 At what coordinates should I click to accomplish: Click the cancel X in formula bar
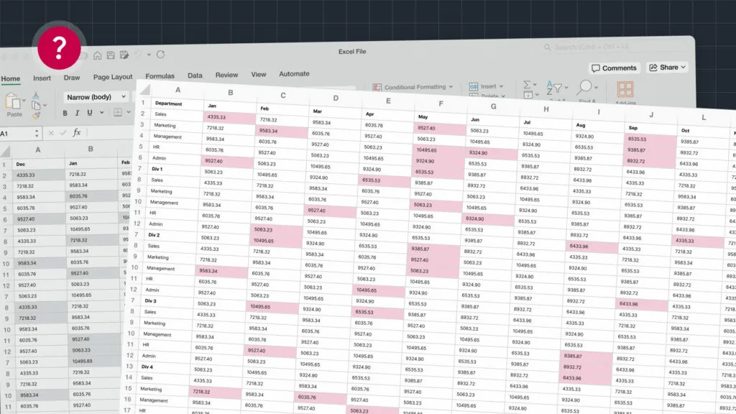[x=51, y=133]
